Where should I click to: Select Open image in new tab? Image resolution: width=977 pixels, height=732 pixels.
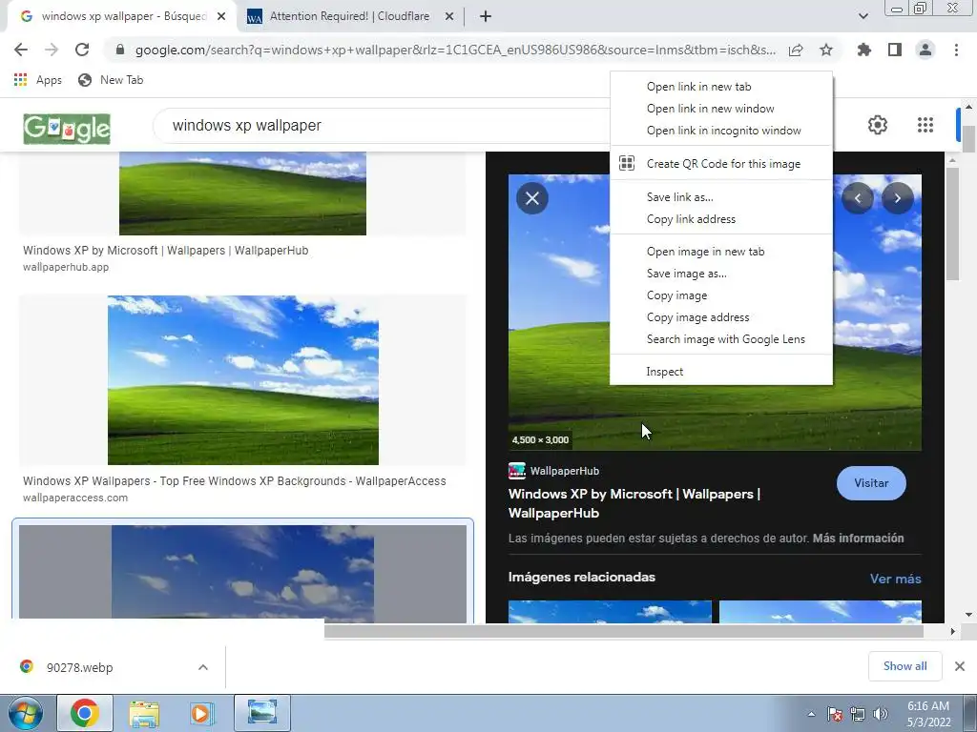click(721, 252)
